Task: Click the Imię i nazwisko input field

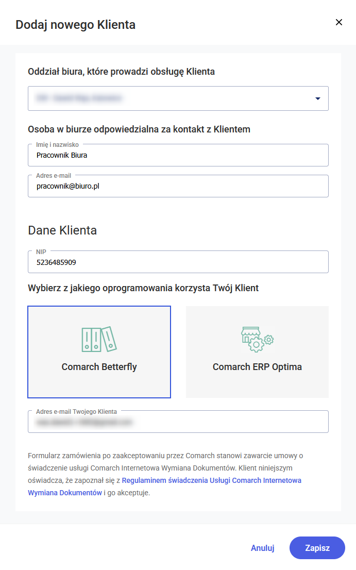Action: (x=178, y=155)
